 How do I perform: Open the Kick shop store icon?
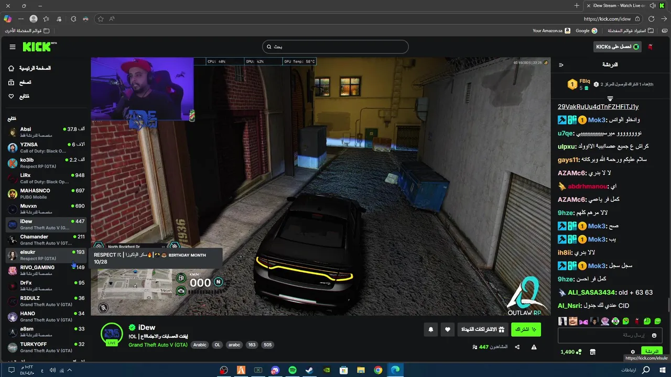pyautogui.click(x=593, y=352)
